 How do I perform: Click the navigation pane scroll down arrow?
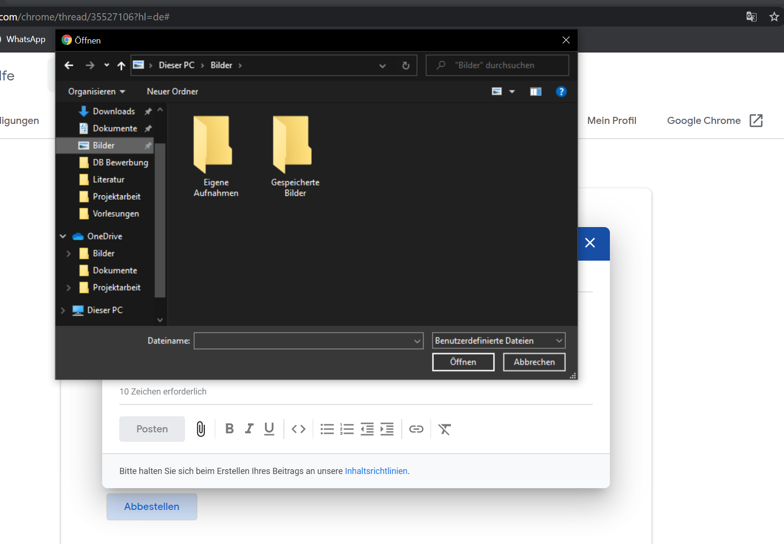pos(160,320)
